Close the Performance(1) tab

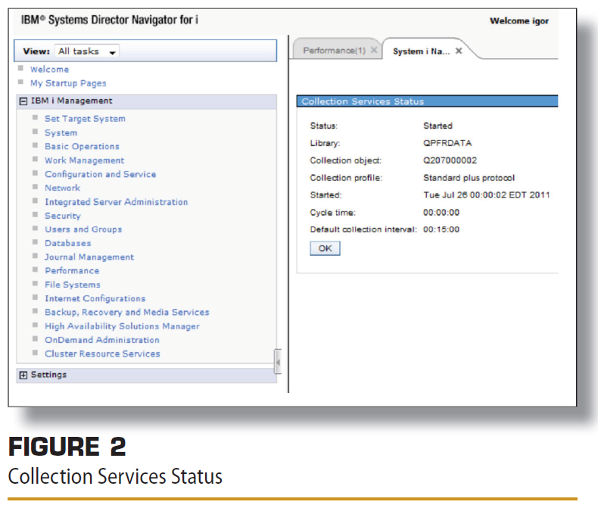pyautogui.click(x=374, y=50)
